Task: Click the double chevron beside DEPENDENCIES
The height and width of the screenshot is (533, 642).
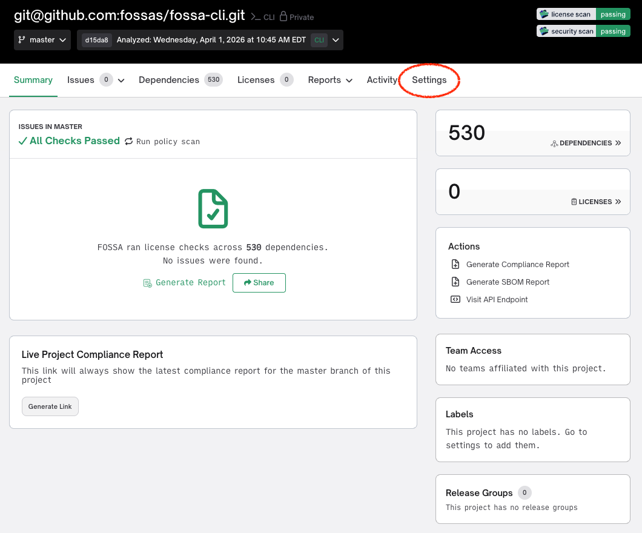Action: [618, 143]
